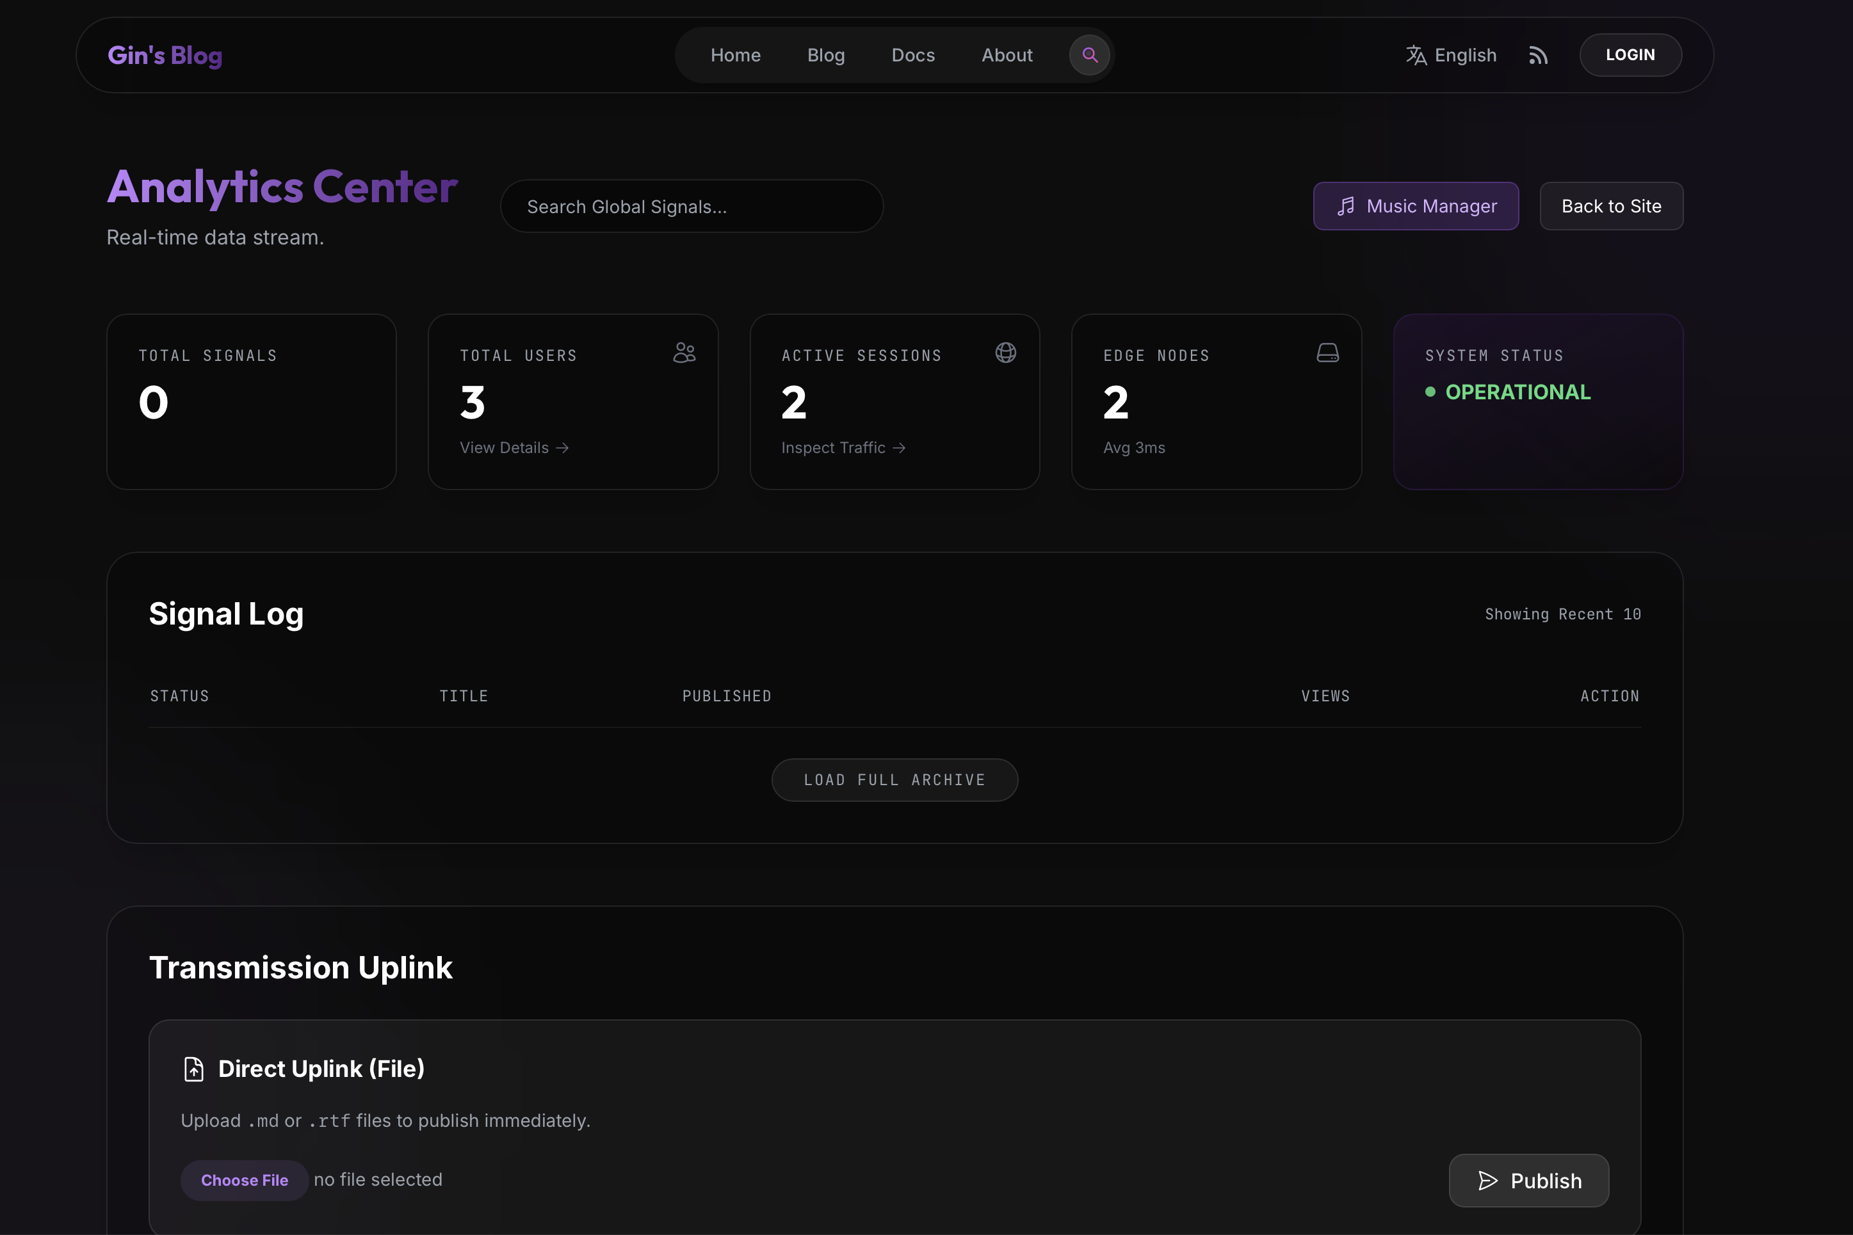Follow the View Details link
1853x1235 pixels.
pos(514,448)
